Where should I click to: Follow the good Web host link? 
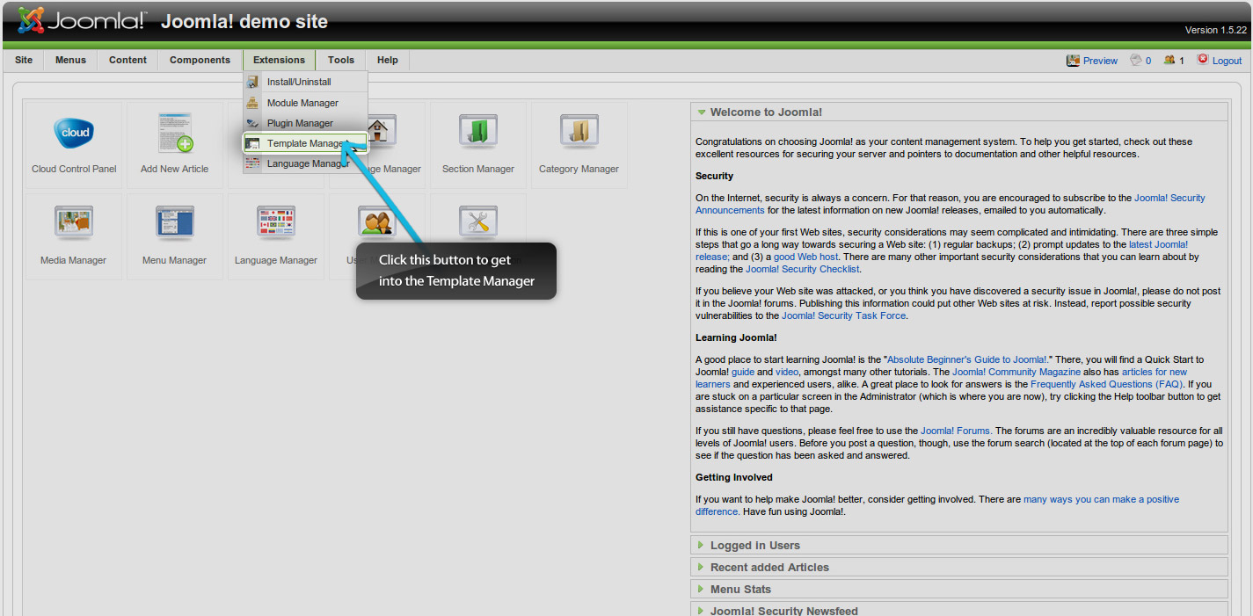[x=805, y=257]
